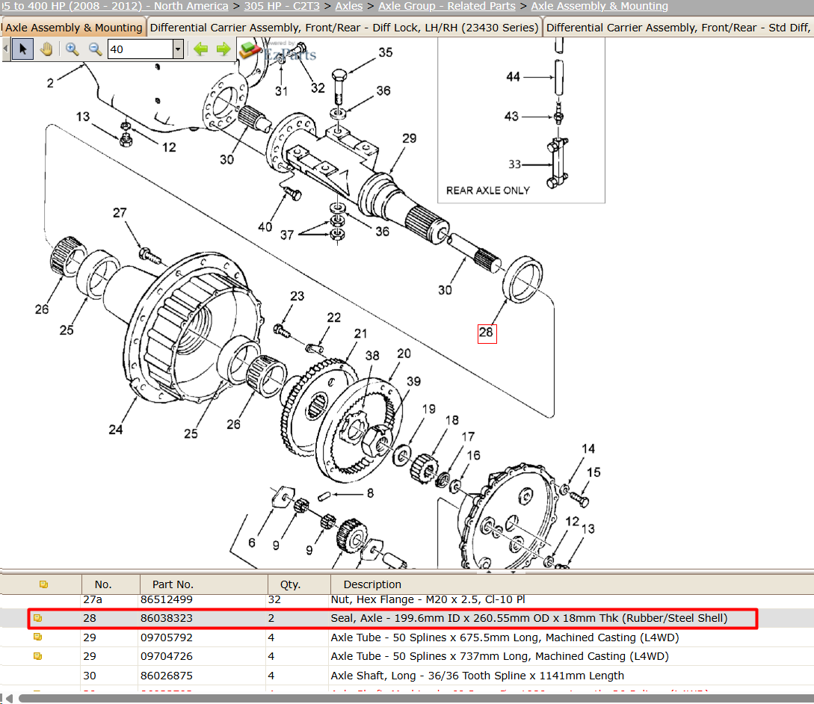814x704 pixels.
Task: Click description 'Nut, Hex Flange - M20 x 2.5'
Action: pyautogui.click(x=428, y=599)
